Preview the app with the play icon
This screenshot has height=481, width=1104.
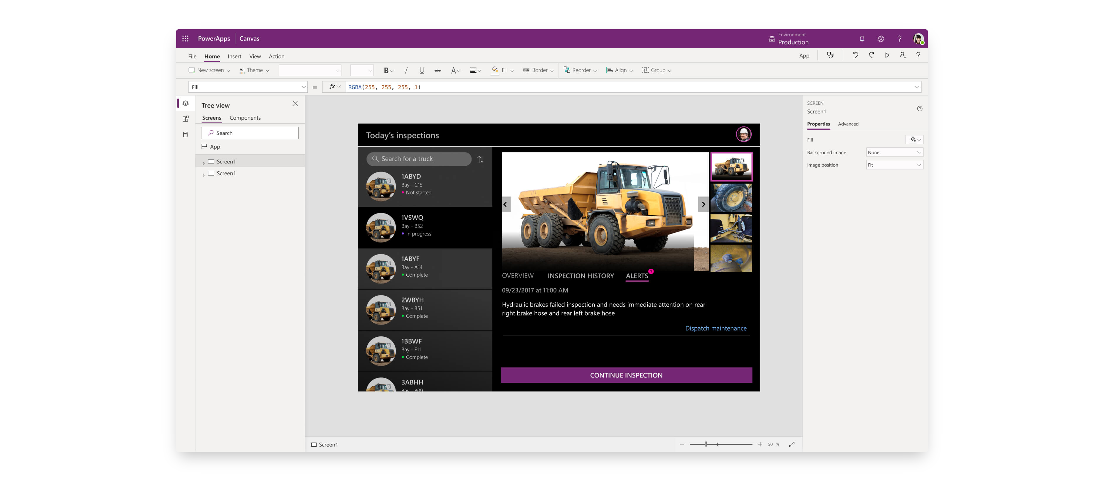(887, 55)
